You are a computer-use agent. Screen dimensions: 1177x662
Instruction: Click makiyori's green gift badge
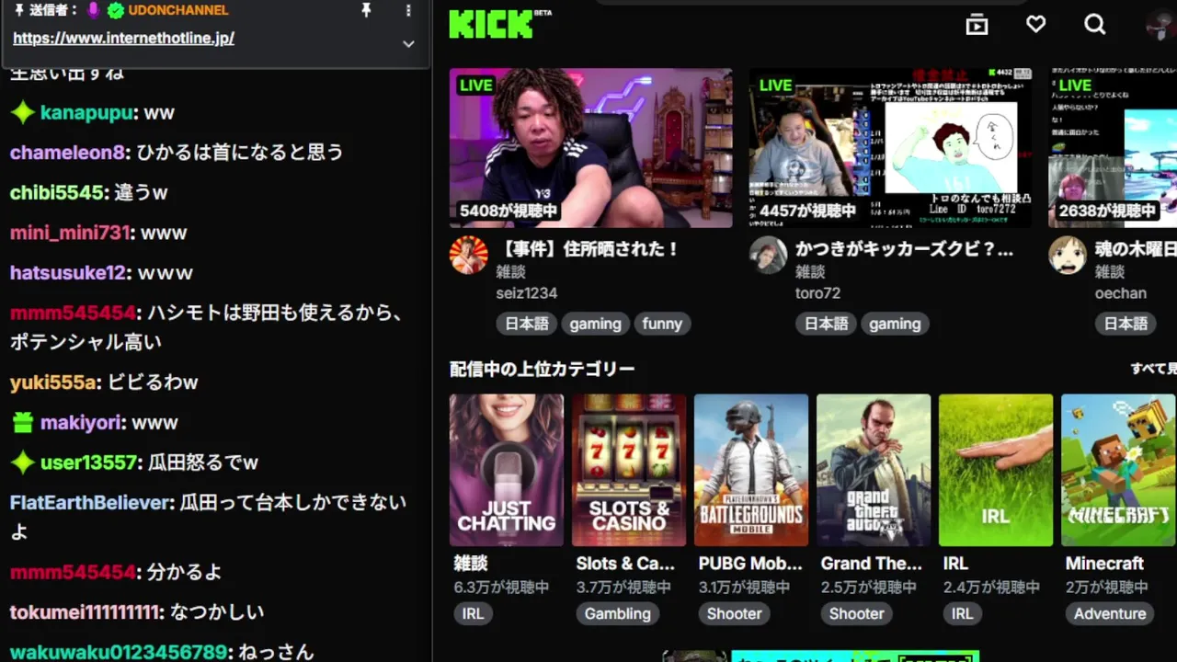22,423
